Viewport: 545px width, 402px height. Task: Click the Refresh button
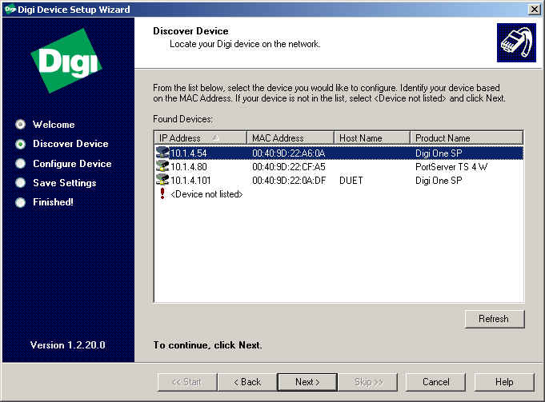click(x=495, y=319)
